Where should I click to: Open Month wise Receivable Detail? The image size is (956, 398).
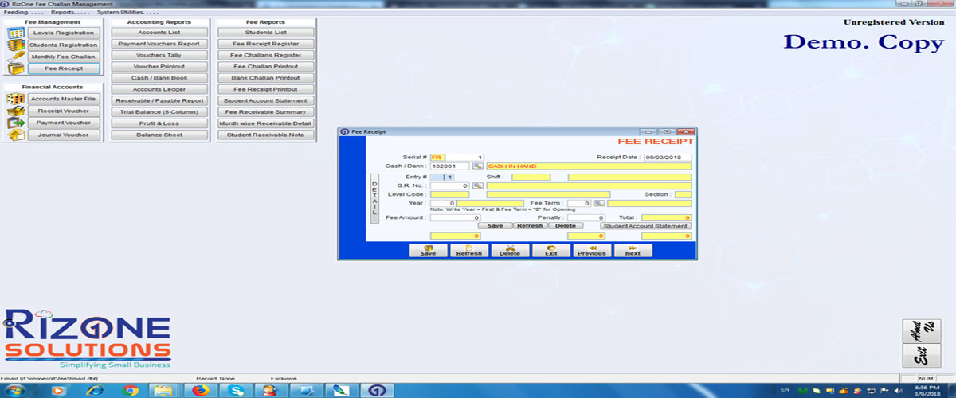coord(265,123)
